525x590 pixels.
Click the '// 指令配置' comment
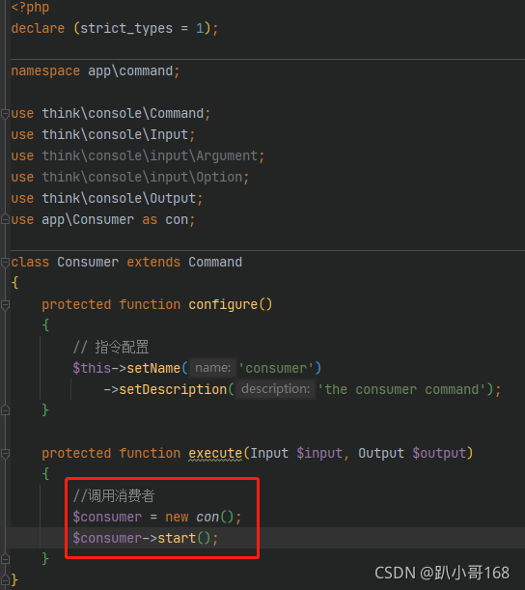point(111,347)
